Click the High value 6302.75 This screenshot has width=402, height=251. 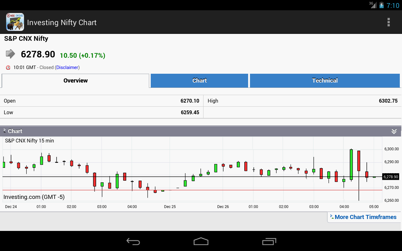(x=388, y=101)
